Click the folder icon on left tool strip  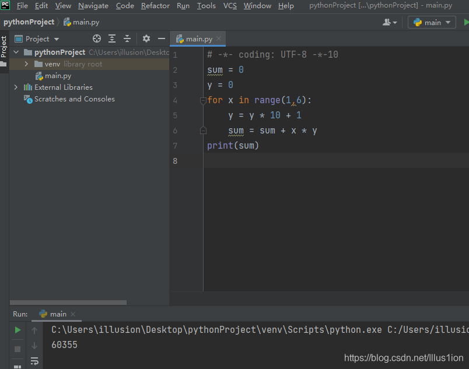point(3,64)
